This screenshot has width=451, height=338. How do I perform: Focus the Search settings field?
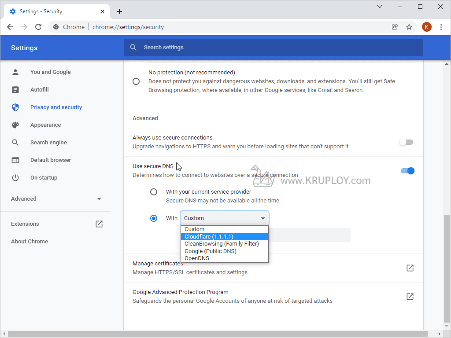point(273,48)
